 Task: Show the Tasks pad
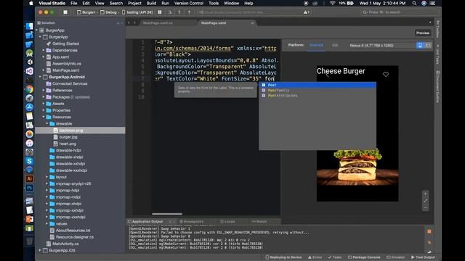pyautogui.click(x=335, y=257)
